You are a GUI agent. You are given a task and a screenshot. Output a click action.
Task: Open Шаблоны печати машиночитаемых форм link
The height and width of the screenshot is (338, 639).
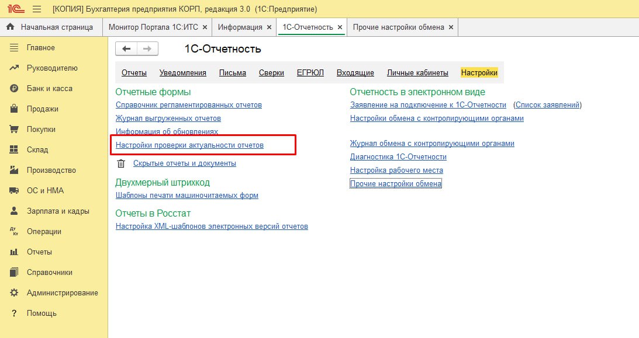click(187, 196)
